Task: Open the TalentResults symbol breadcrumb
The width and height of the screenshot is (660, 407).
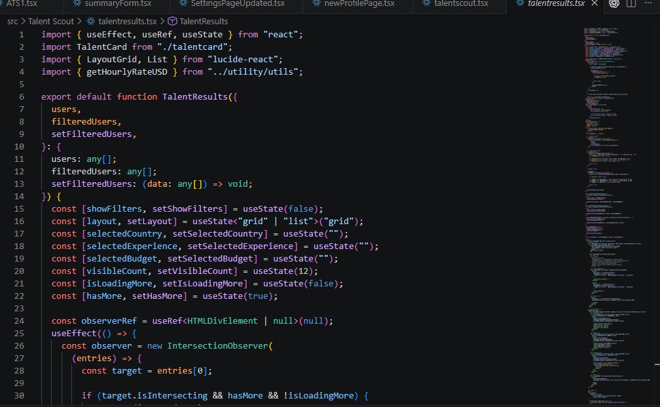Action: pyautogui.click(x=203, y=21)
